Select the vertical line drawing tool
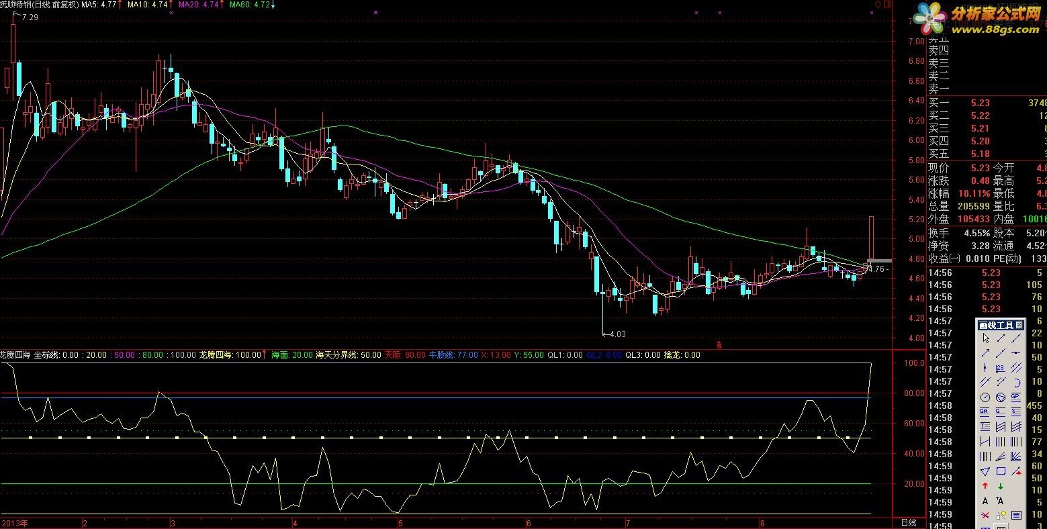Viewport: 1047px width, 529px height. click(985, 367)
